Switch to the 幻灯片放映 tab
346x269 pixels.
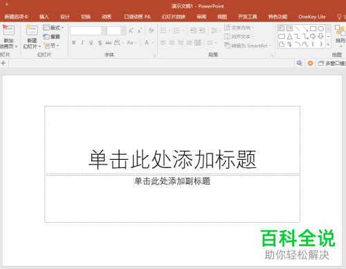[x=174, y=17]
